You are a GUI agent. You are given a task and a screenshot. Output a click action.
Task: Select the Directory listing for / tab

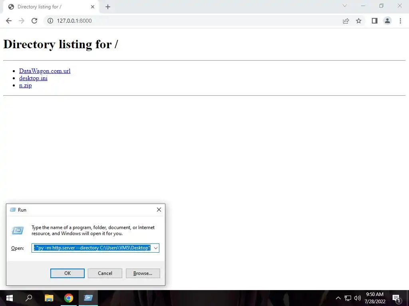[51, 7]
